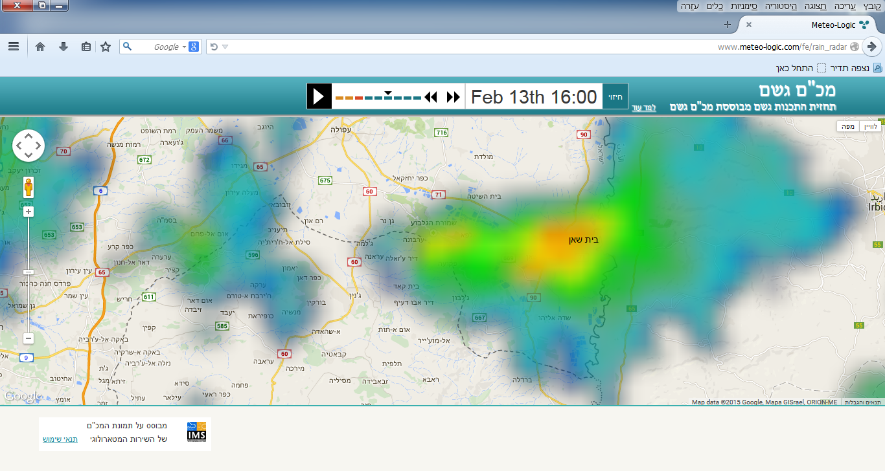Toggle the חיזוי forecast button
Image resolution: width=885 pixels, height=471 pixels.
coord(615,97)
